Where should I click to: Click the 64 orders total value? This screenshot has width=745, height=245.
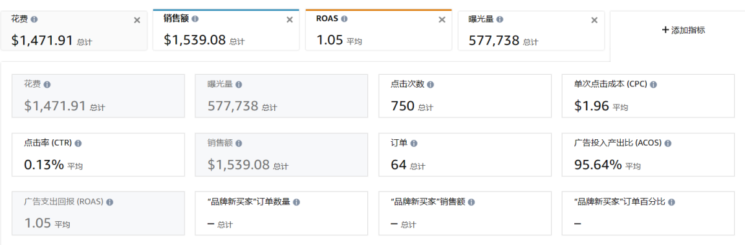pos(398,164)
